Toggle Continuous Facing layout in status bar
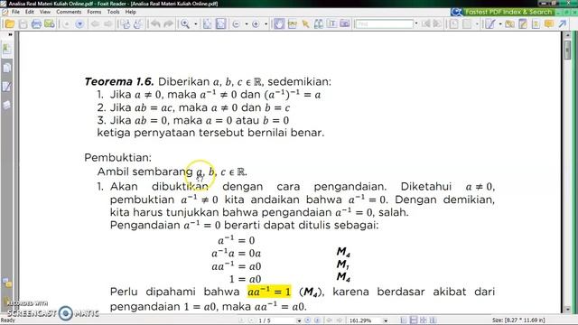The width and height of the screenshot is (578, 325). pyautogui.click(x=433, y=320)
